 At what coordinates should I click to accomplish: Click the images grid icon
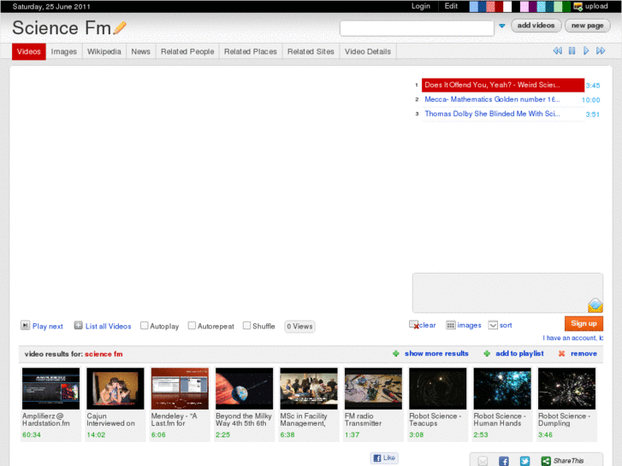(x=451, y=325)
